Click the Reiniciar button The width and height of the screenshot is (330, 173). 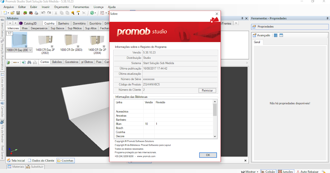[207, 90]
